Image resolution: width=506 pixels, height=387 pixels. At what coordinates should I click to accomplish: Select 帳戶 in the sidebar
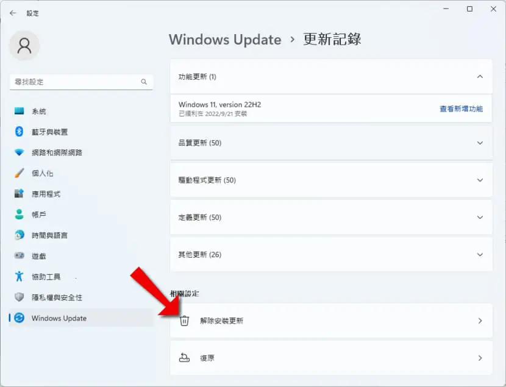pyautogui.click(x=81, y=214)
